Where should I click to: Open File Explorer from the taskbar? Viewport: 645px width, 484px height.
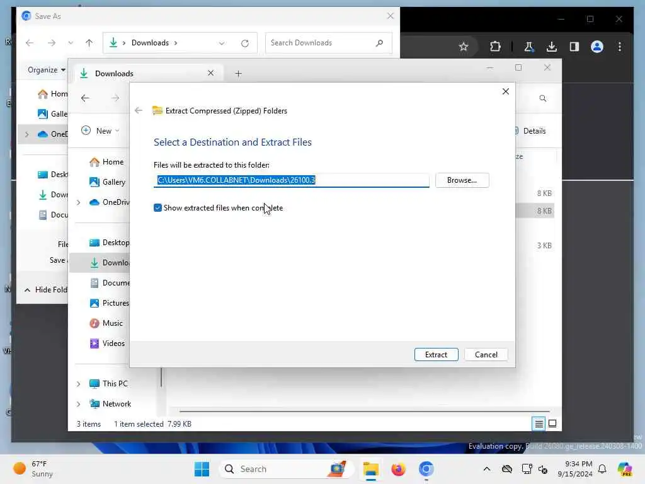tap(370, 469)
